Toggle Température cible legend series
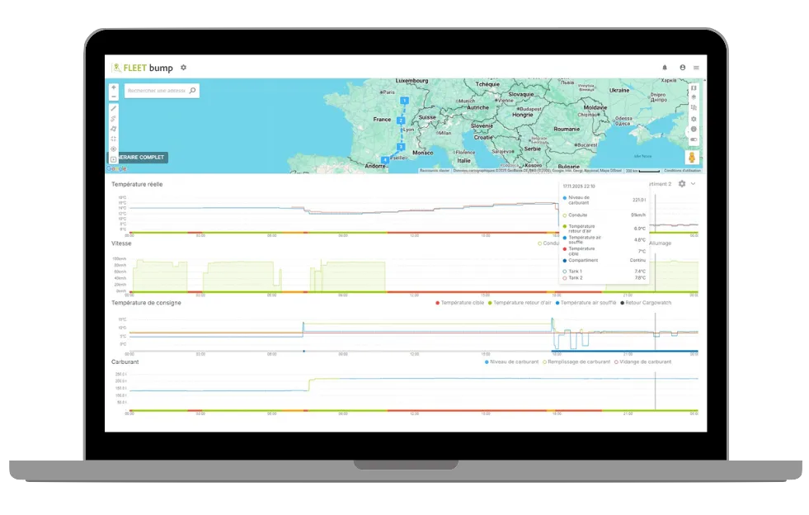This screenshot has width=809, height=515. point(459,303)
